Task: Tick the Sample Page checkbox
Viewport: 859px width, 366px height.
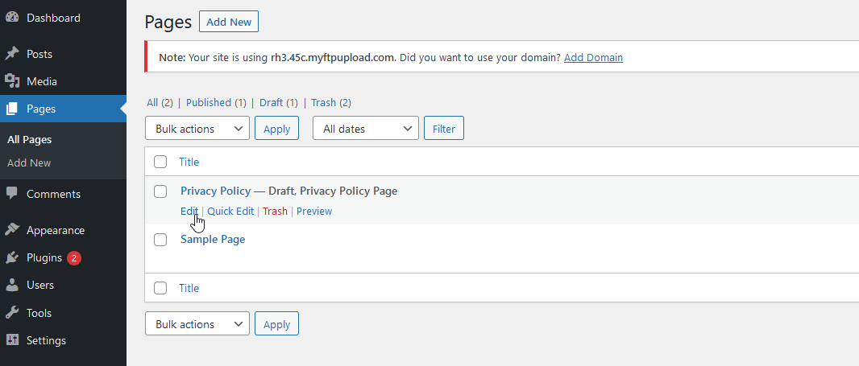Action: pyautogui.click(x=160, y=240)
